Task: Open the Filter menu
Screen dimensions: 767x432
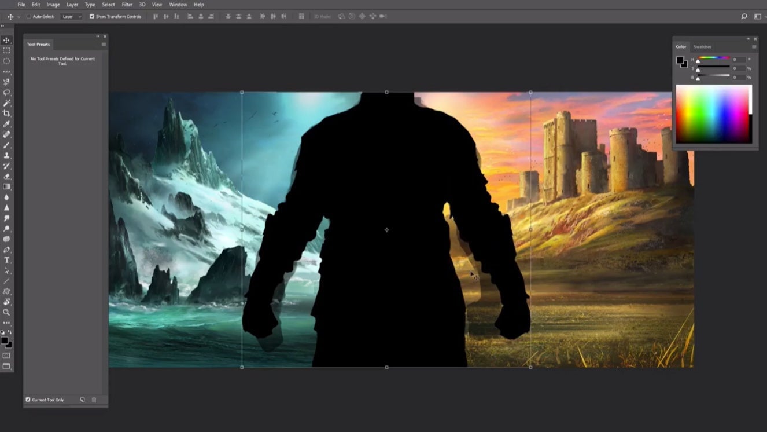Action: tap(127, 5)
